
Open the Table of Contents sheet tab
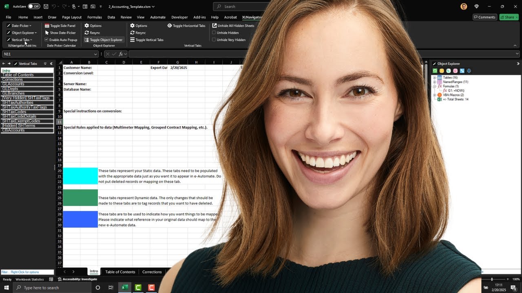pyautogui.click(x=120, y=272)
